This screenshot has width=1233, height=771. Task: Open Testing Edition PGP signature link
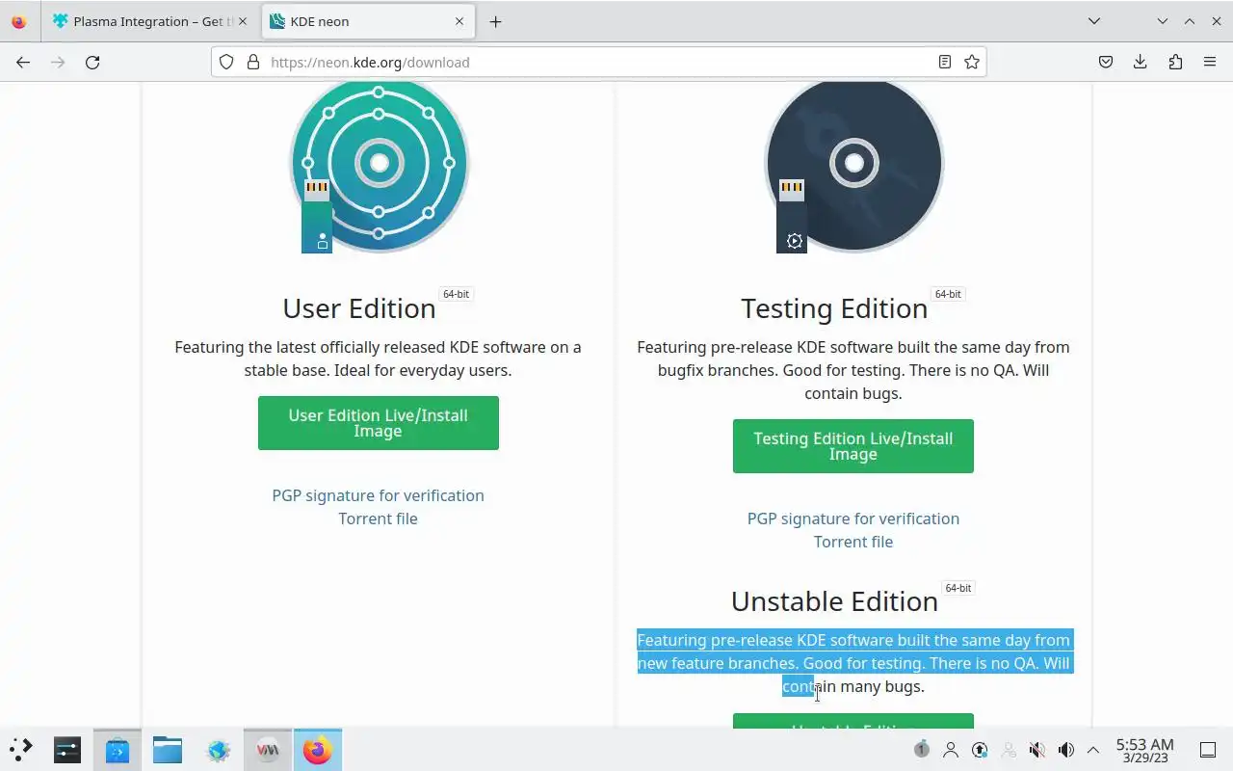point(853,518)
